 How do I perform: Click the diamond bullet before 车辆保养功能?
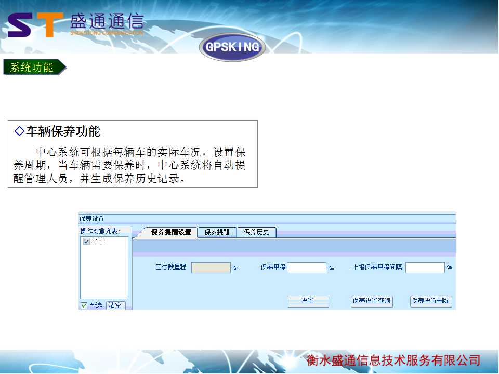(19, 131)
